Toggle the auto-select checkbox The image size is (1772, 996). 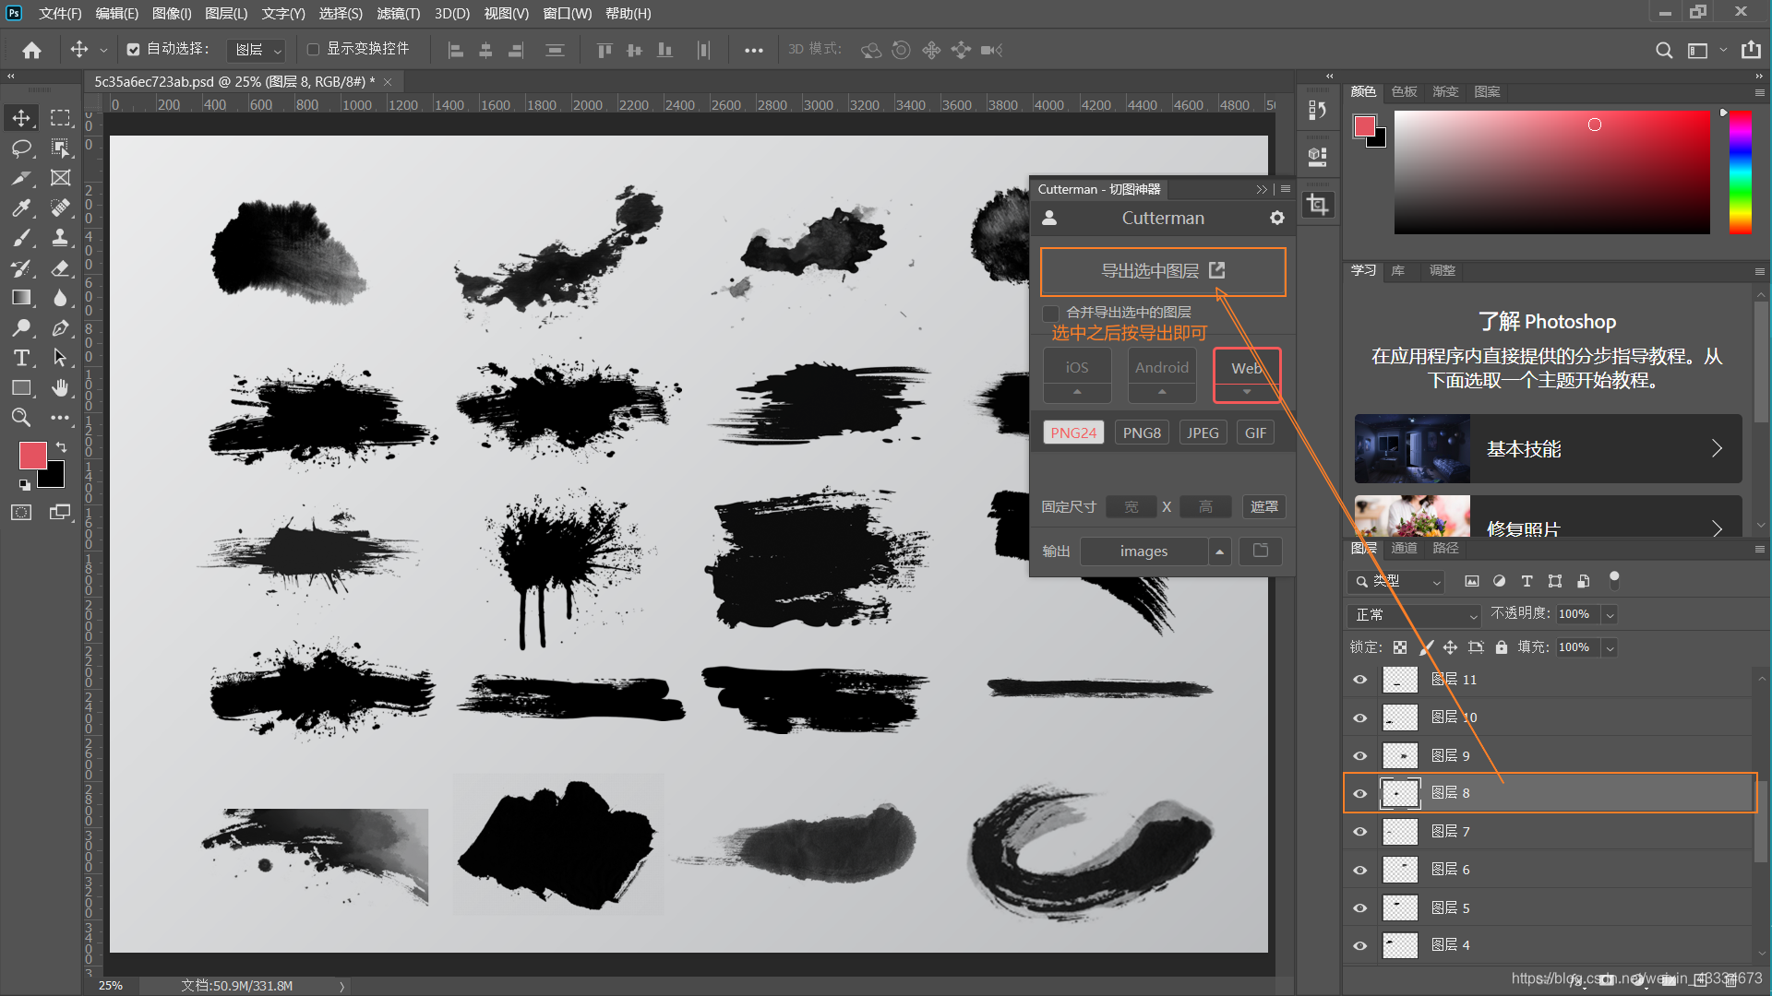pos(133,50)
